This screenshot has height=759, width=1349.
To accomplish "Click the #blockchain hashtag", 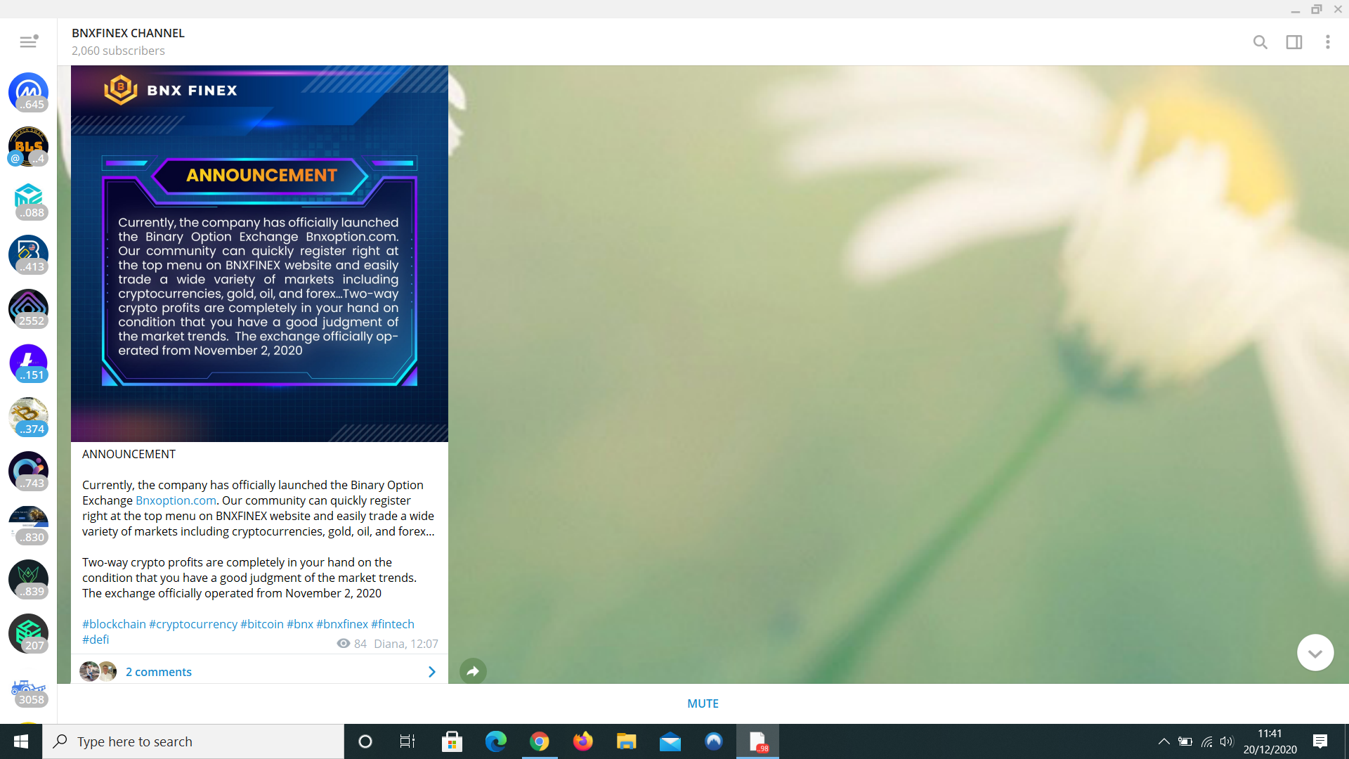I will (114, 624).
